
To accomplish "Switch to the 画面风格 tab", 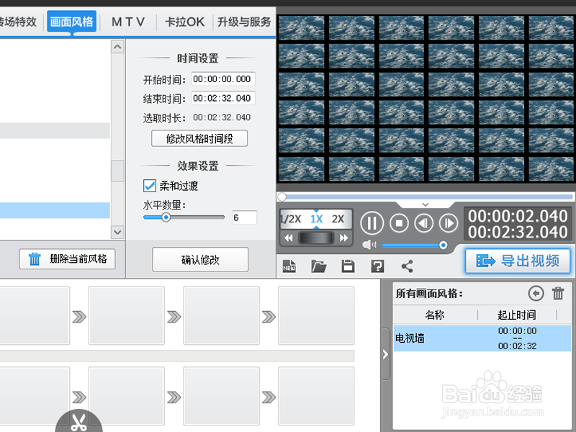I will [x=71, y=22].
